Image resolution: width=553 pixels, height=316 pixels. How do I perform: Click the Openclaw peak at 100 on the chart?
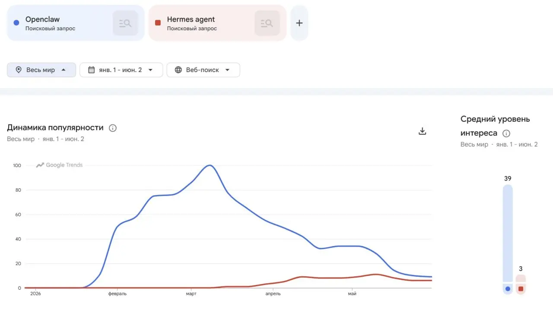pyautogui.click(x=210, y=165)
